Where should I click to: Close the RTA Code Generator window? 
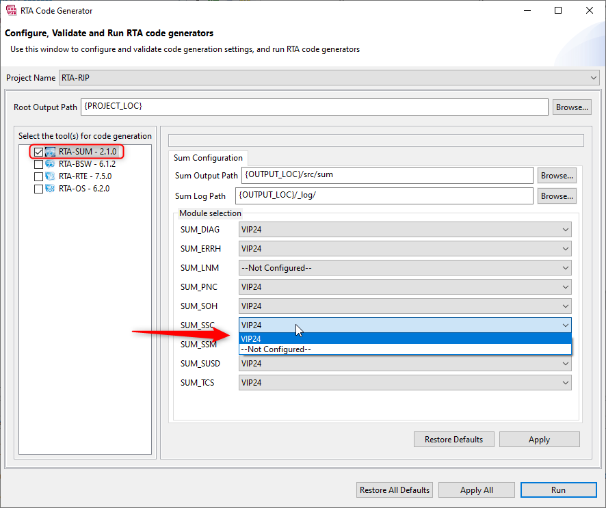click(590, 10)
